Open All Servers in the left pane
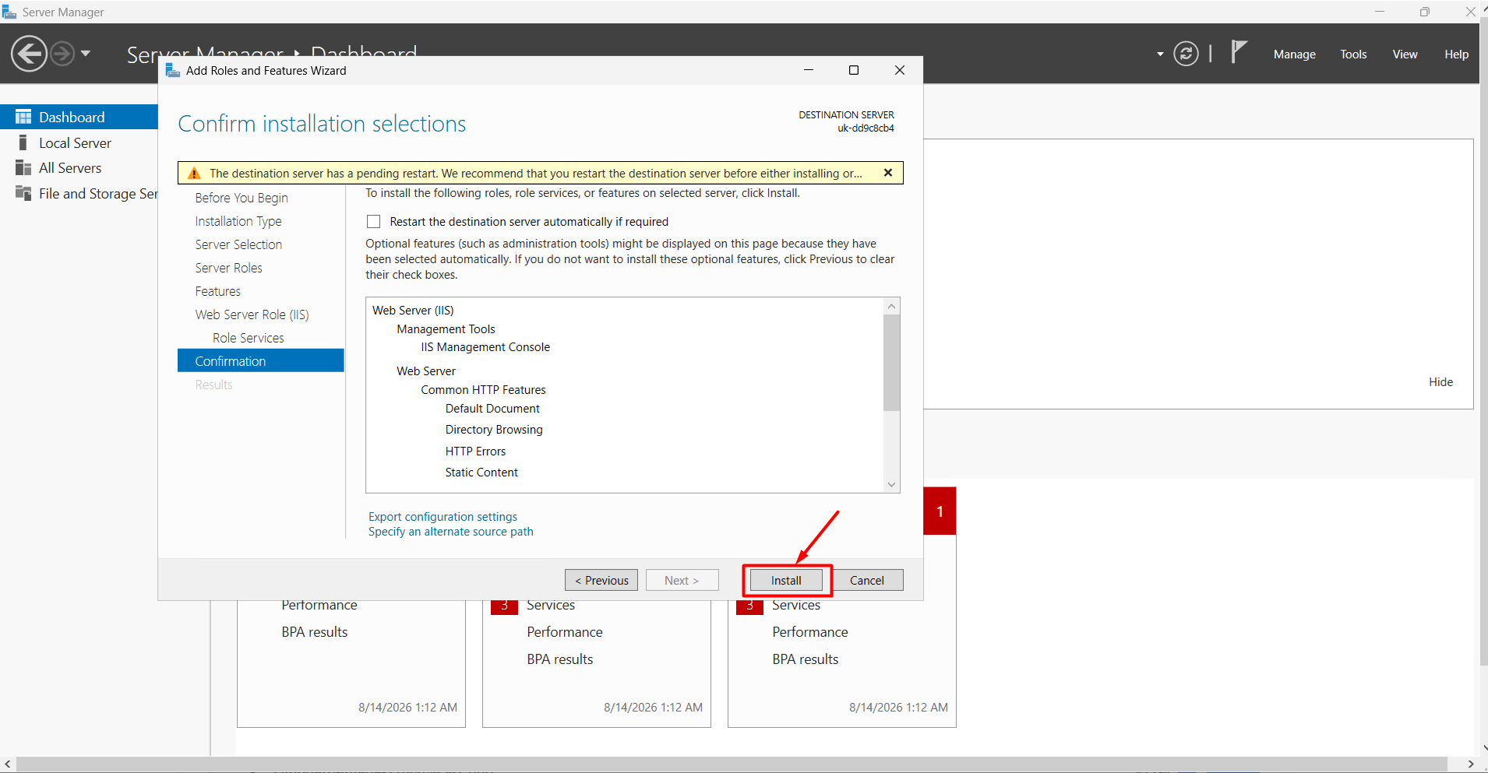 70,168
